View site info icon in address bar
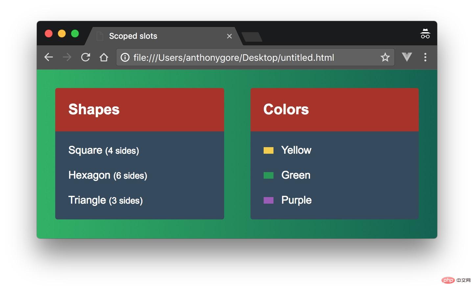 (x=125, y=57)
